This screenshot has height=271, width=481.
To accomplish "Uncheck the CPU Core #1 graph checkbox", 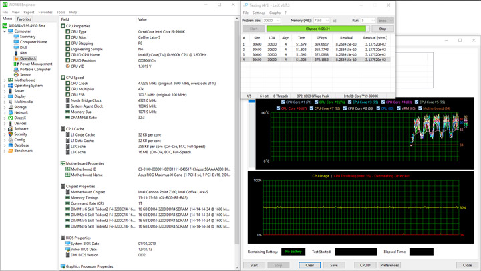I will click(283, 102).
